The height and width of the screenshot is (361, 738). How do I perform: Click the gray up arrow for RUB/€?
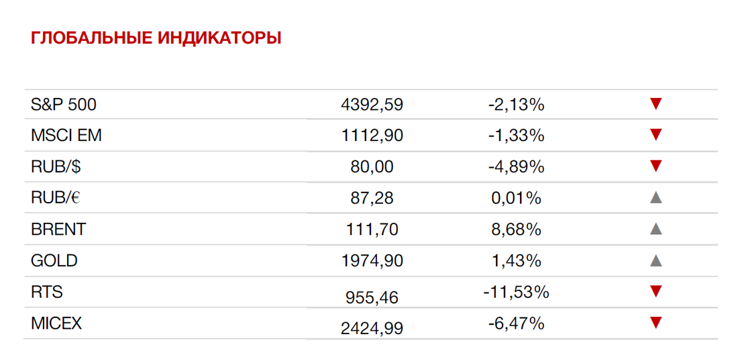655,198
